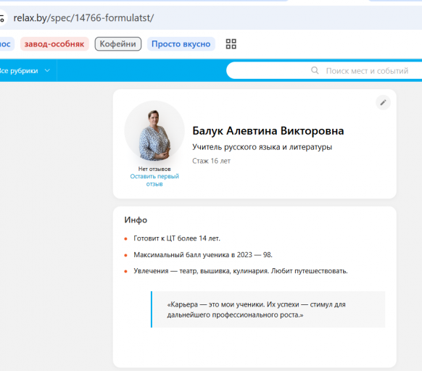Screen dimensions: 422x371
Task: Click the teacher profile photo
Action: [154, 131]
